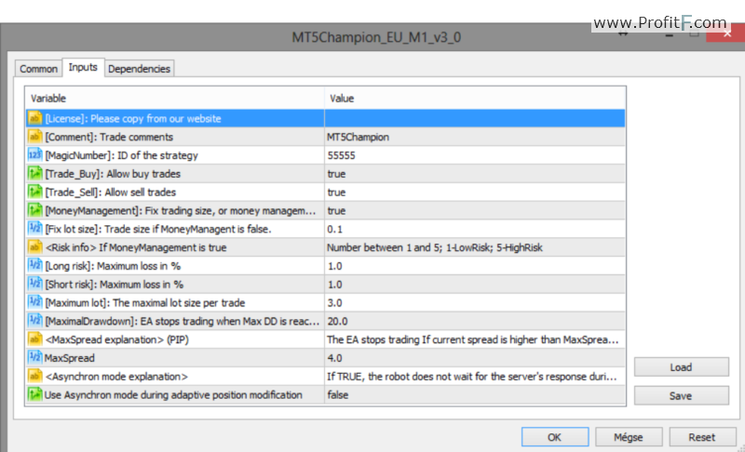Viewport: 745px width, 452px height.
Task: Edit the Maximum lot 3.0 value
Action: (475, 302)
